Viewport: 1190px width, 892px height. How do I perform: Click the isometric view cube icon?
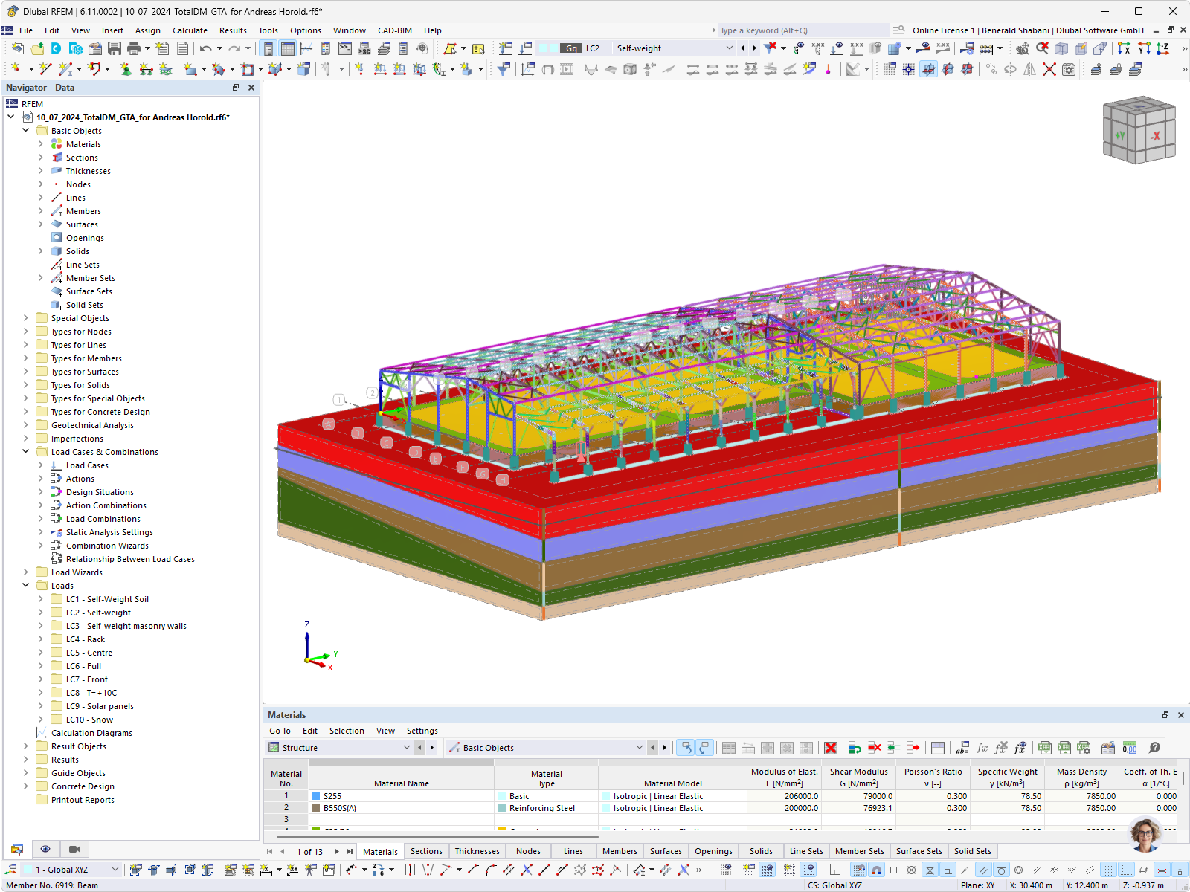click(1061, 48)
